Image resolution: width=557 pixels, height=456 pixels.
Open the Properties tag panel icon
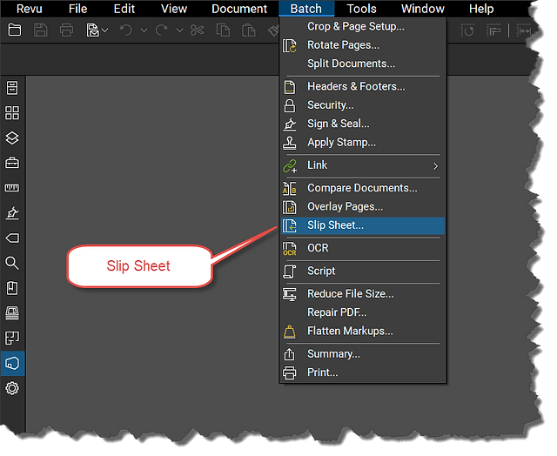[x=12, y=238]
